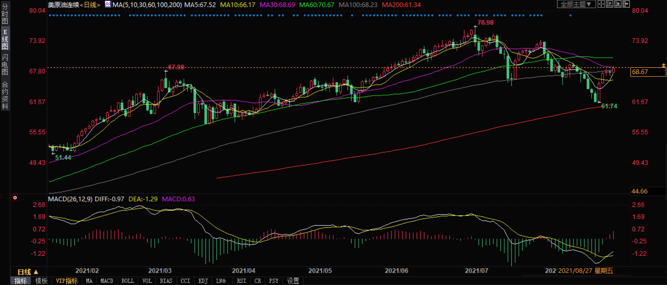Open the 全部主题 dropdown
The image size is (667, 285).
tap(576, 4)
